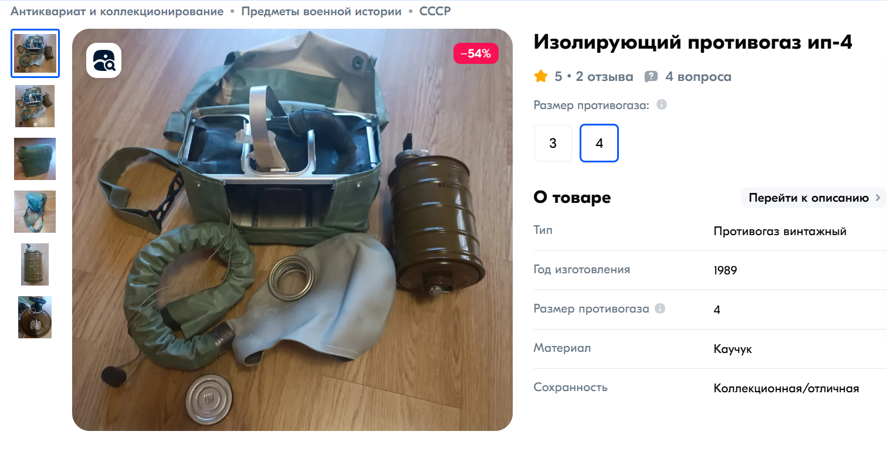887x455 pixels.
Task: Open 'Предметы военной истории' breadcrumb
Action: [x=321, y=11]
